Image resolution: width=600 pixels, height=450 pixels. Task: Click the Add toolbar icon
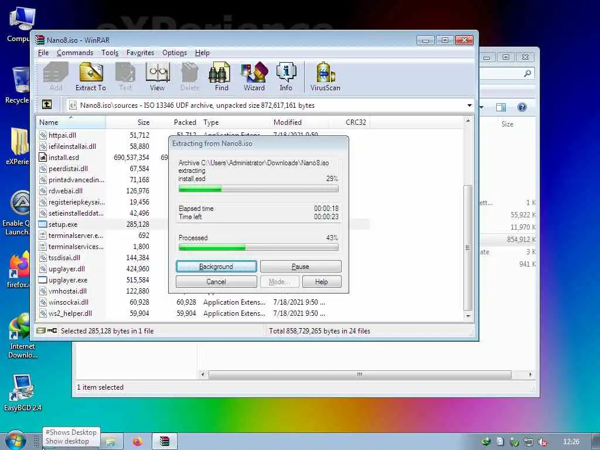point(56,77)
